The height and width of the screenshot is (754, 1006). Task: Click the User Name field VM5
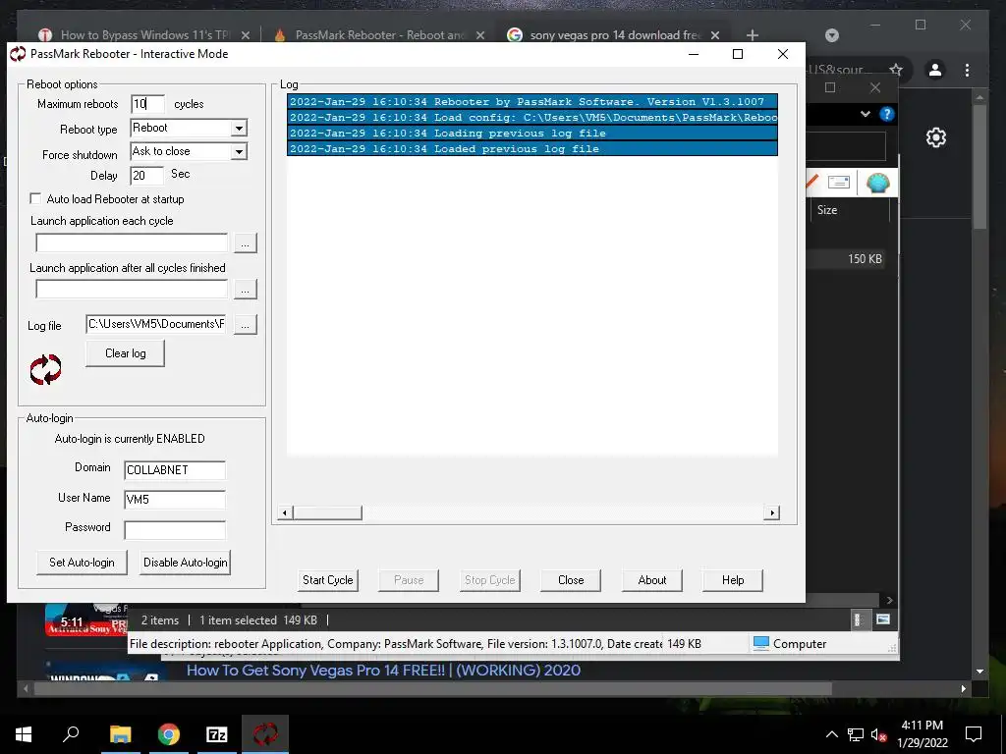175,500
